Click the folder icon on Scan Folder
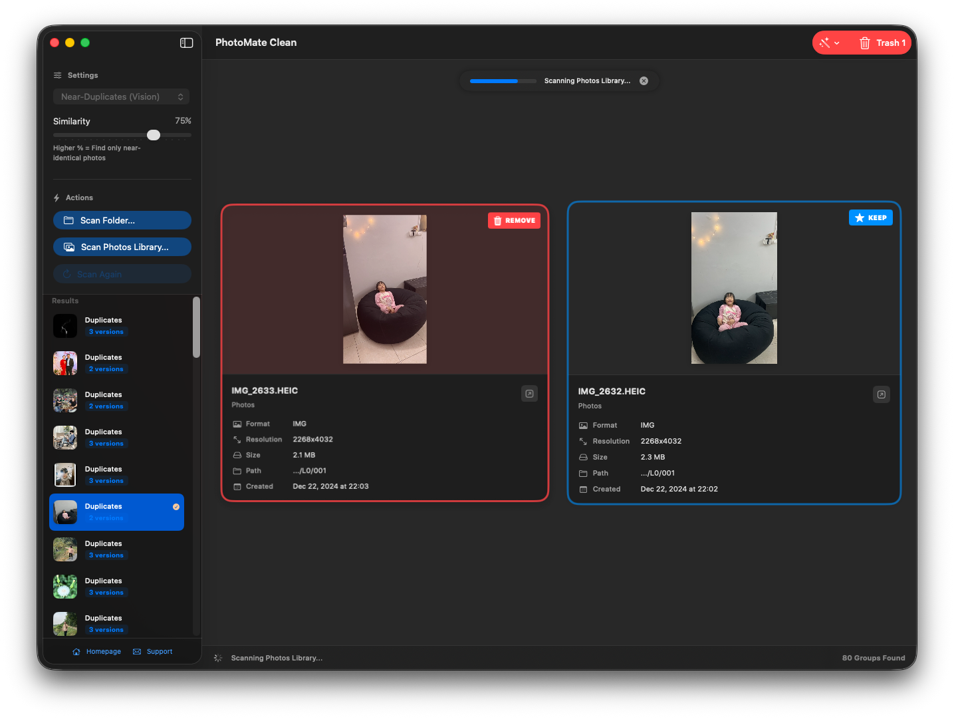Screen dimensions: 954x719 pyautogui.click(x=69, y=220)
